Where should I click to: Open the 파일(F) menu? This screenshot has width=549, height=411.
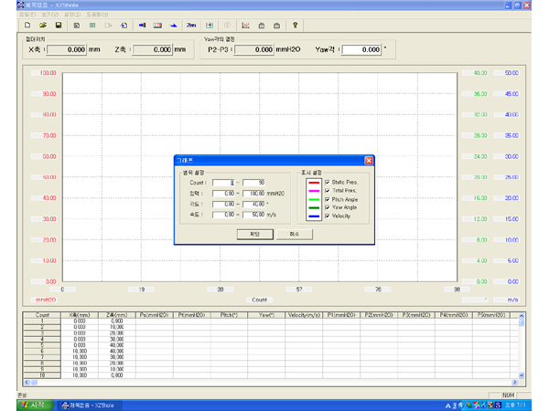click(x=27, y=15)
